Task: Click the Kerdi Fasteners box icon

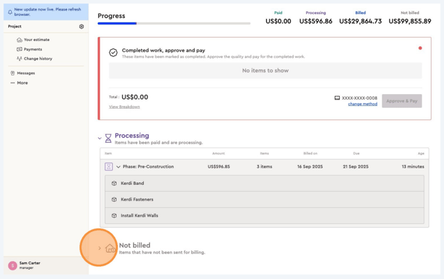Action: click(x=114, y=199)
